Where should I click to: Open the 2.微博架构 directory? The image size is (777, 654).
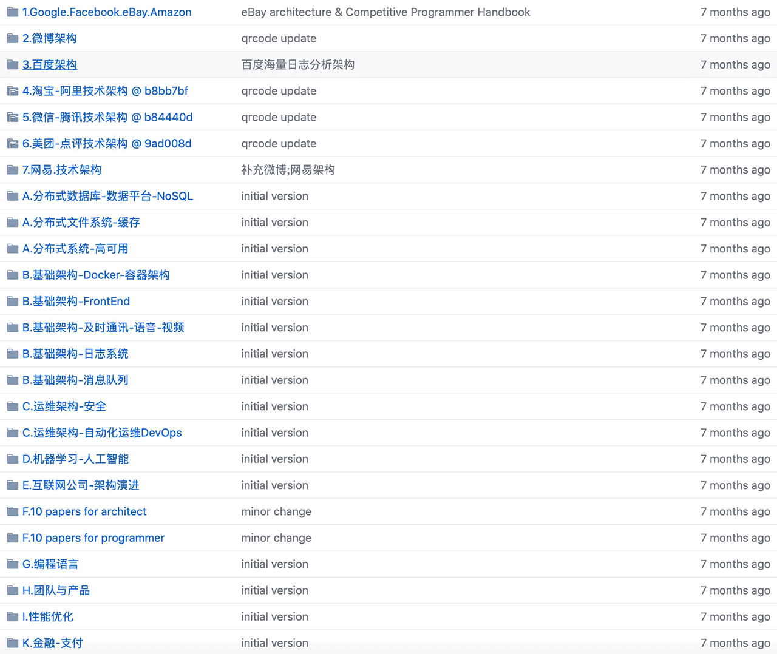(50, 38)
